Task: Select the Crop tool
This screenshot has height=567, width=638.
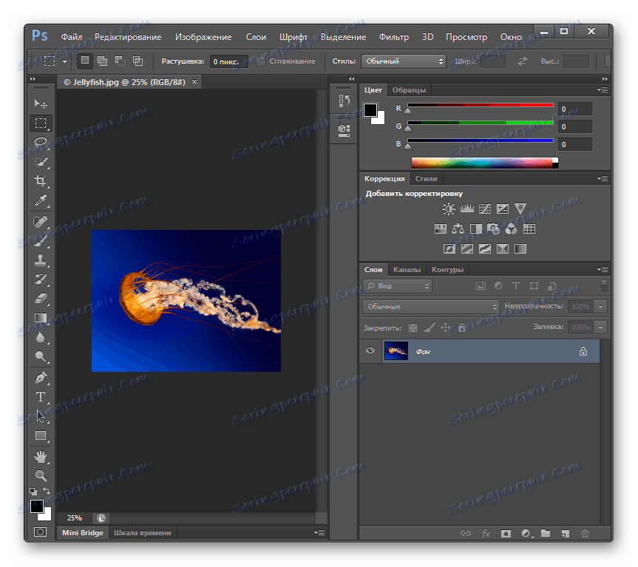Action: click(x=41, y=180)
